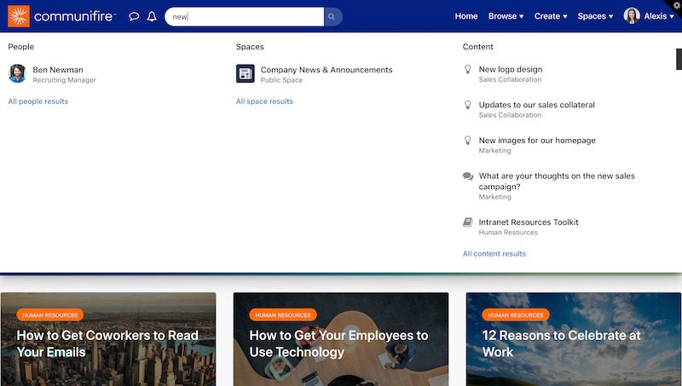Open Company News & Announcements space
This screenshot has width=682, height=386.
pos(327,70)
